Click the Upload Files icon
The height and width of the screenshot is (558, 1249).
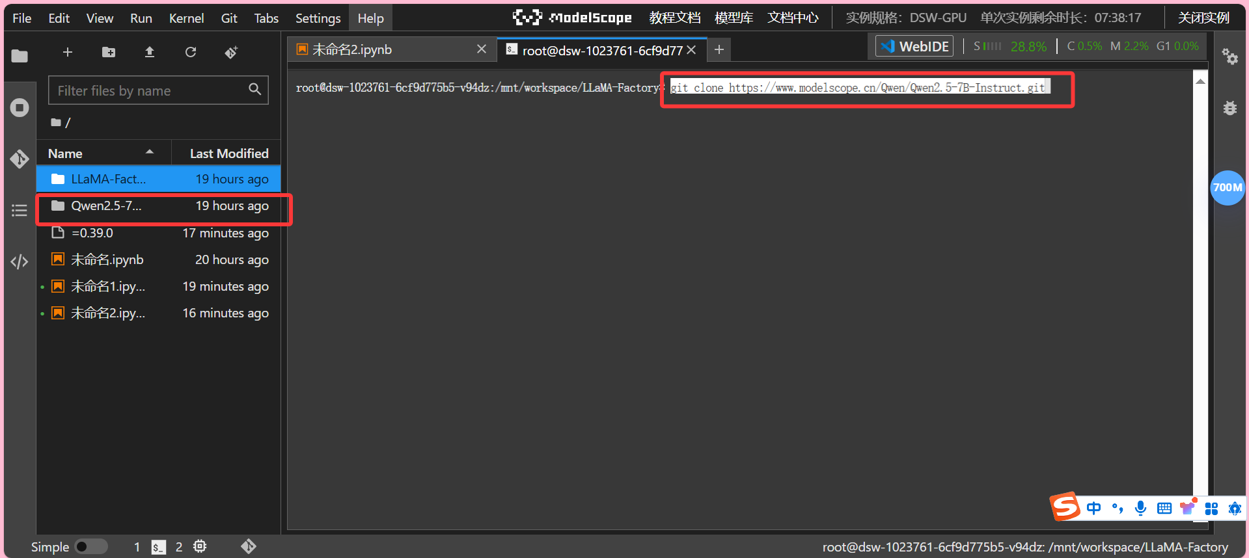pyautogui.click(x=150, y=52)
